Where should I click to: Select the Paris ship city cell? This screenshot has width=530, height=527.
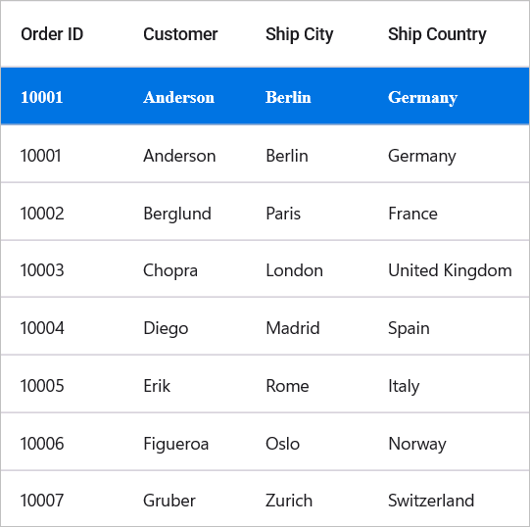click(x=283, y=214)
